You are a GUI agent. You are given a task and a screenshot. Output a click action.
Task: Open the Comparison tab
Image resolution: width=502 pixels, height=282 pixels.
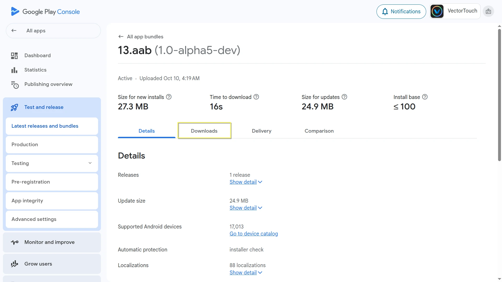319,131
